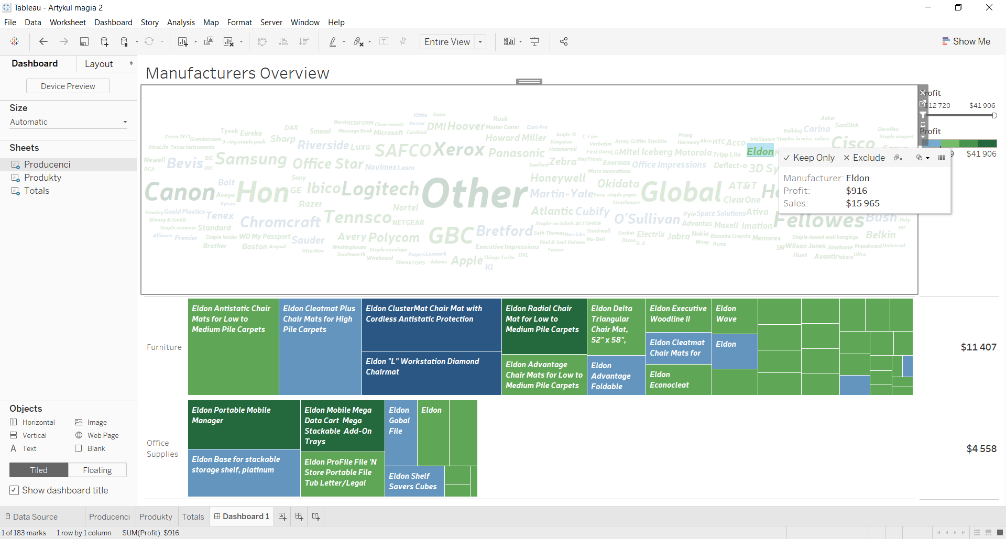Click the View Data icon in tooltip
1006x539 pixels.
(942, 158)
